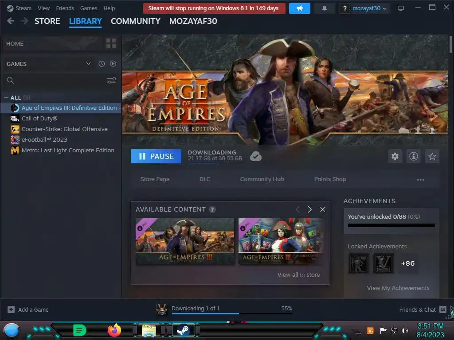Open the Help menu
The image size is (454, 340).
pyautogui.click(x=109, y=8)
